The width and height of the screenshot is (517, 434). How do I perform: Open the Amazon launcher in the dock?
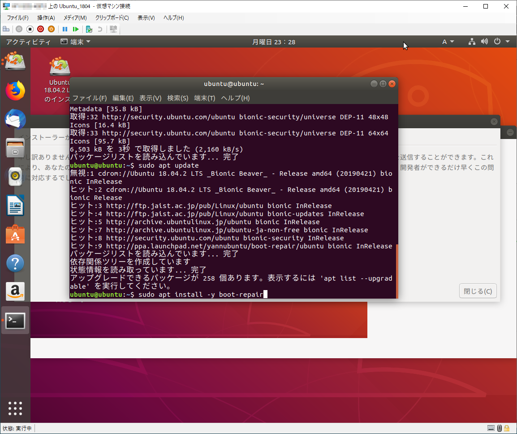click(15, 291)
